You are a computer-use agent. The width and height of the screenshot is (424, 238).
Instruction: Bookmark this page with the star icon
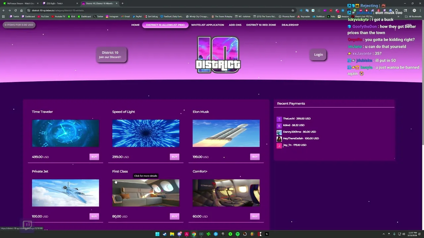[x=293, y=10]
